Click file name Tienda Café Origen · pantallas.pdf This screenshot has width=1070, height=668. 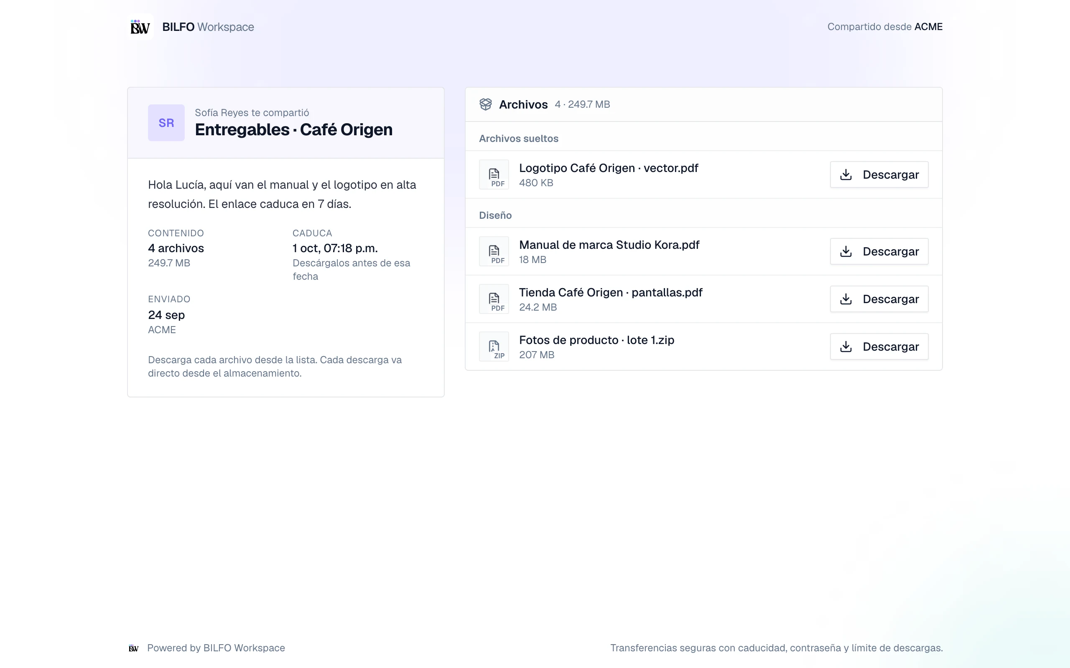611,293
